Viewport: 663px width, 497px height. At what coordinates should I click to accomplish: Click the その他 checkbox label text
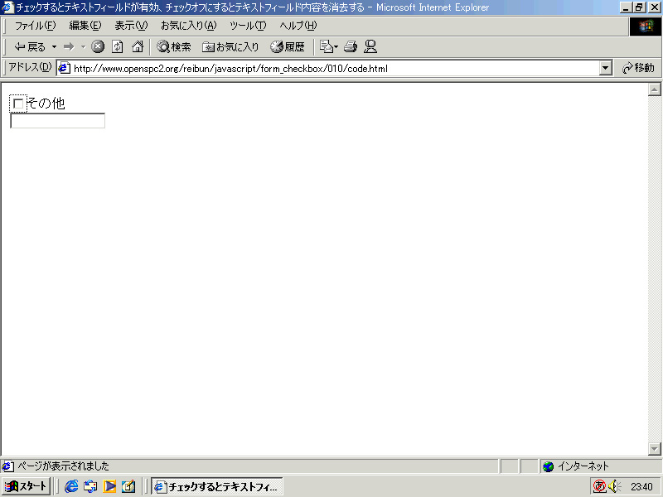(x=46, y=103)
